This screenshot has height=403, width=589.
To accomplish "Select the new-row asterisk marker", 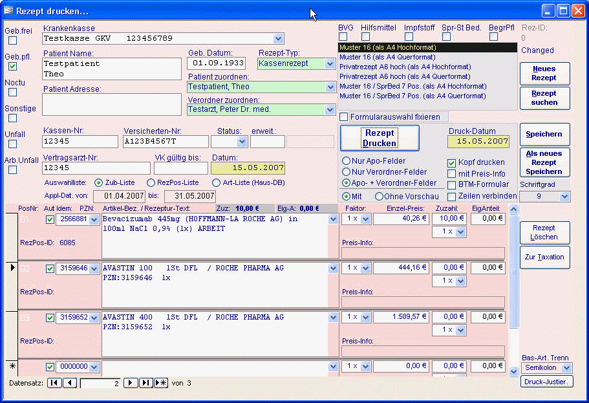I will tap(12, 365).
